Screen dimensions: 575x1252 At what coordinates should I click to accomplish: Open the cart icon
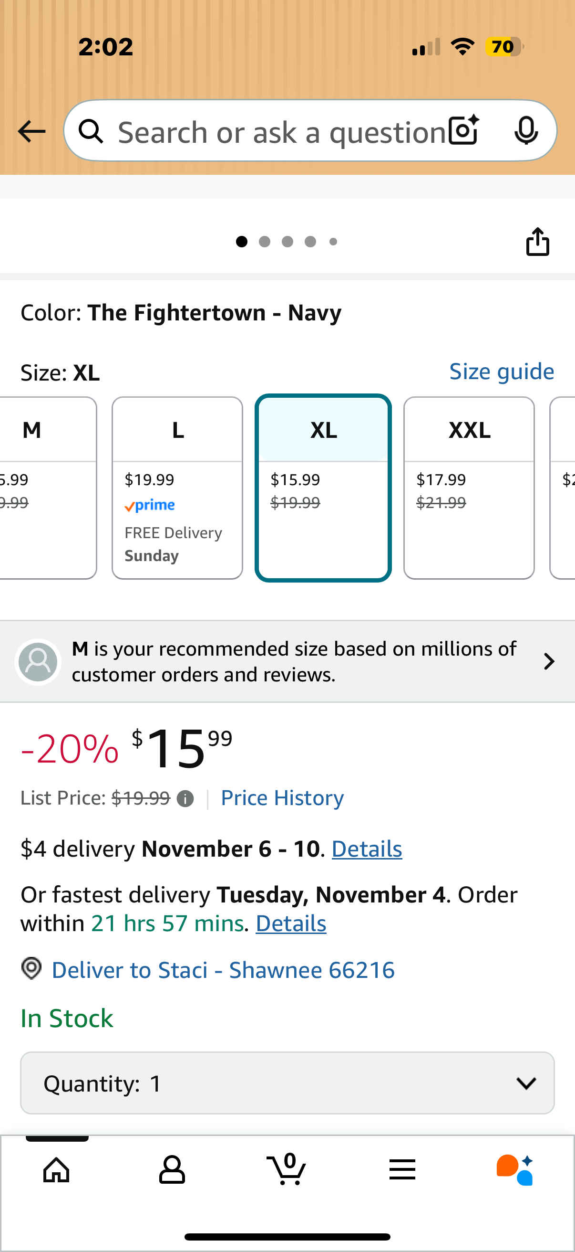pos(287,1169)
